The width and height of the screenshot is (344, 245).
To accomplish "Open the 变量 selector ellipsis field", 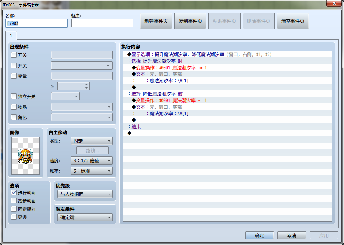I will coord(82,76).
